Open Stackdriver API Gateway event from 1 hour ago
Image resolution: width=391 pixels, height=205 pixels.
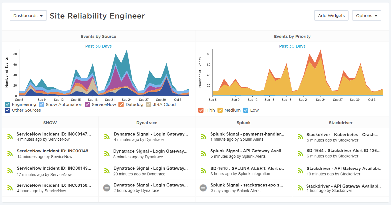[x=344, y=186]
